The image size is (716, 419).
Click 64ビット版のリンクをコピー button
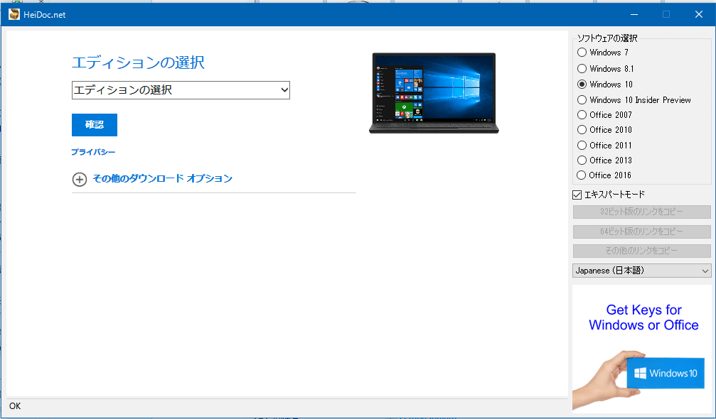tap(641, 232)
